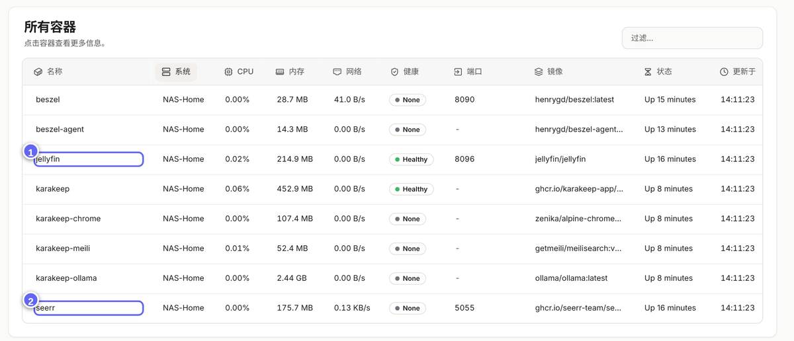Viewport: 794px width, 341px height.
Task: Sort containers by CPU column
Action: pos(239,71)
